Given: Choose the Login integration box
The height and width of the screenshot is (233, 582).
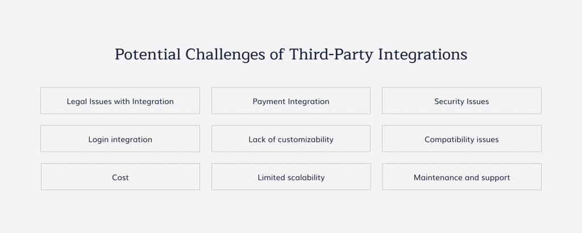Looking at the screenshot, I should [120, 139].
